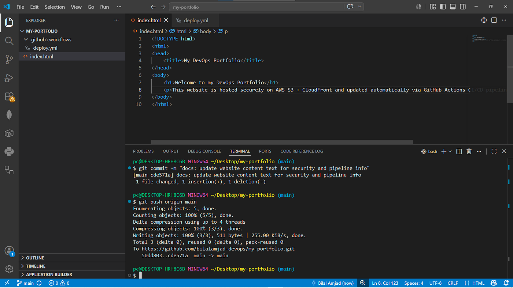Open Copilot chat icon in title bar
Screen dimensions: 513x288
pos(350,7)
